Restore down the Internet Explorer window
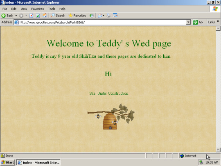Viewport: 221px width, 166px height. coord(213,2)
